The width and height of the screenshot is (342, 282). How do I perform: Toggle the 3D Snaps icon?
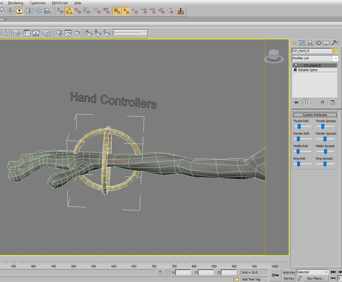coord(60,11)
